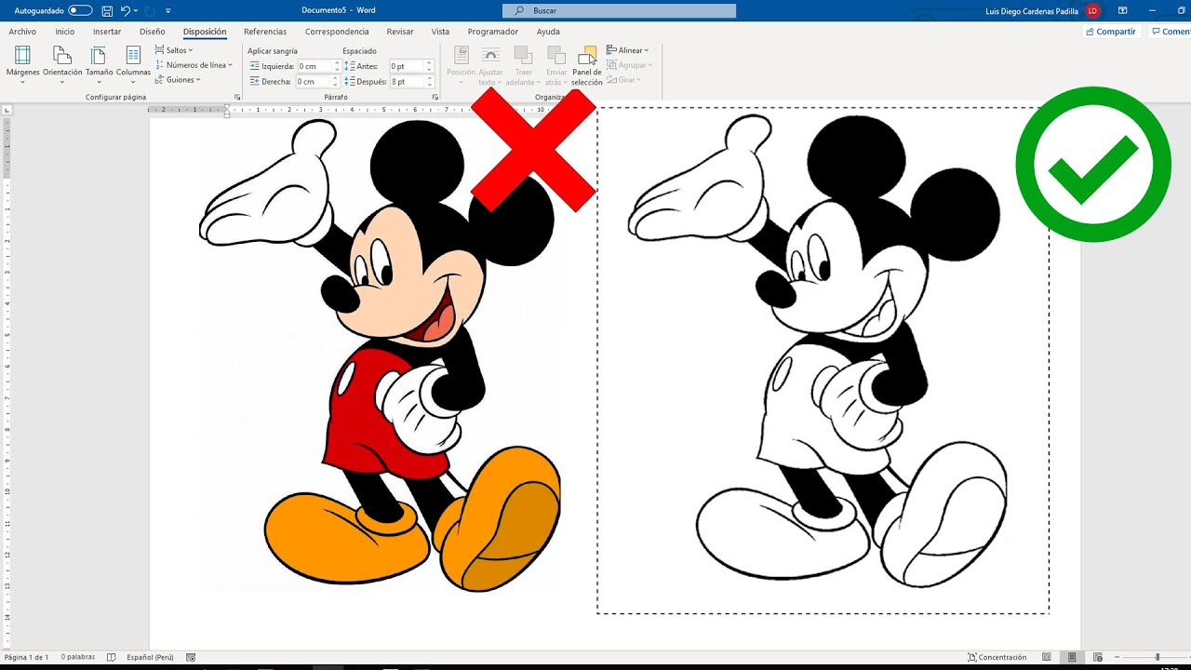Expand the Guiones dropdown
This screenshot has width=1191, height=670.
pyautogui.click(x=178, y=80)
